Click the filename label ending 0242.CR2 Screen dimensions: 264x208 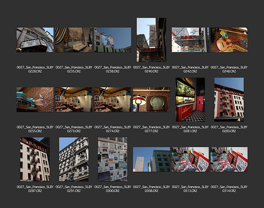(x=190, y=69)
